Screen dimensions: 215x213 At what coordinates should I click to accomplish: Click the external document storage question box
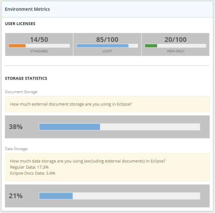tap(107, 104)
